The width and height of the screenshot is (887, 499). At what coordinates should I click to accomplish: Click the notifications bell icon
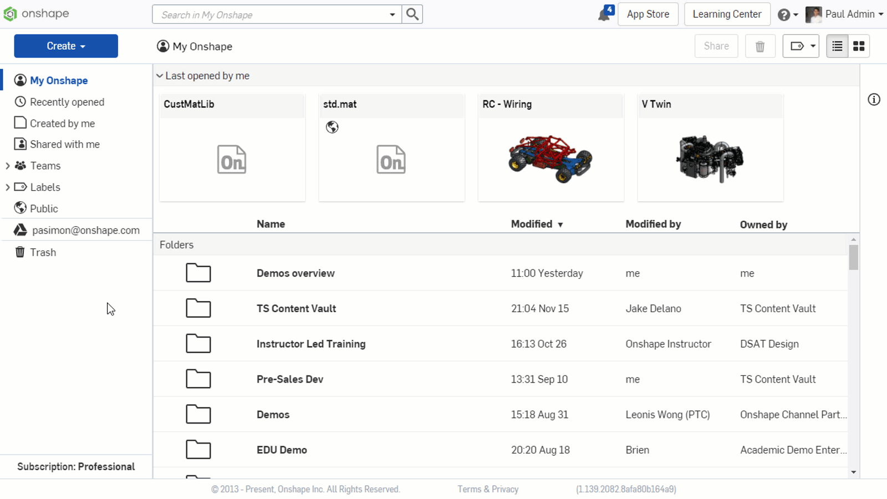(604, 14)
